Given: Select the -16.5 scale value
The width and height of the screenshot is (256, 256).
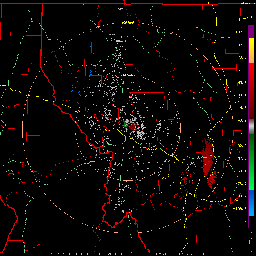Looking at the screenshot, I should (x=241, y=133).
